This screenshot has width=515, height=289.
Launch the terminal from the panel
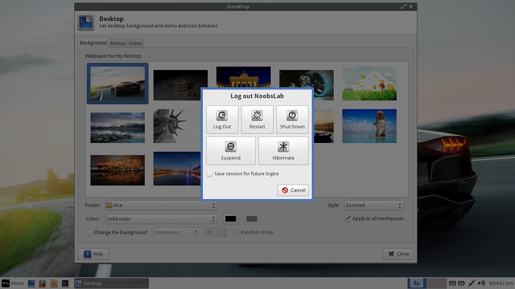tap(65, 283)
